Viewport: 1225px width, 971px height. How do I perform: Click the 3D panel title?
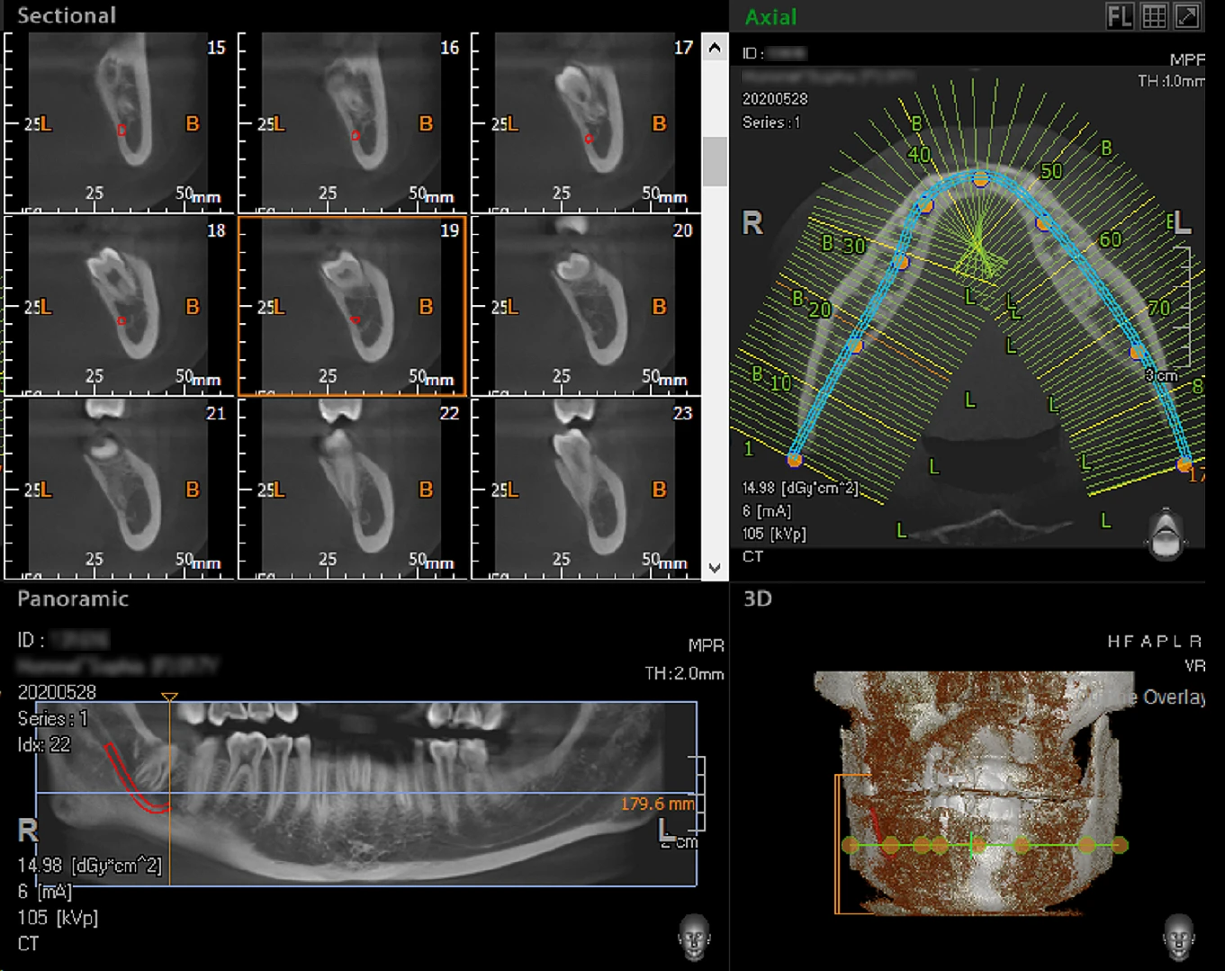click(x=757, y=598)
